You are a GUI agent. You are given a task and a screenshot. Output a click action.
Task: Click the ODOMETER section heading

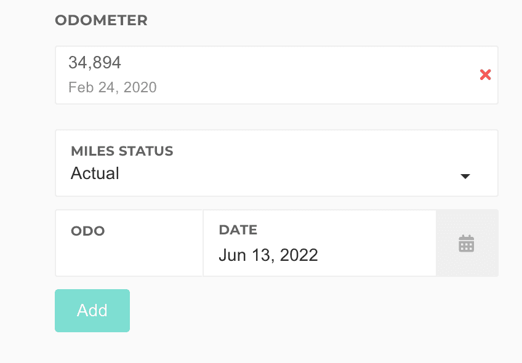coord(101,20)
